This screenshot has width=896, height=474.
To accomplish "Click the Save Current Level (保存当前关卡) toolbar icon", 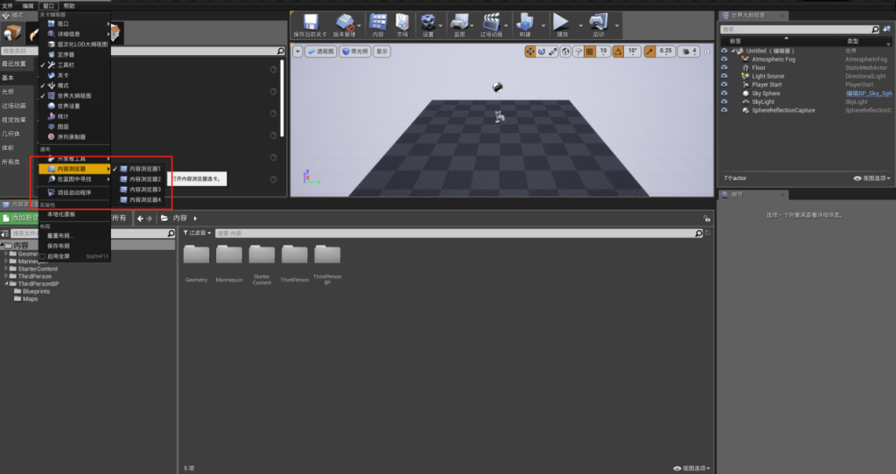I will tap(309, 24).
